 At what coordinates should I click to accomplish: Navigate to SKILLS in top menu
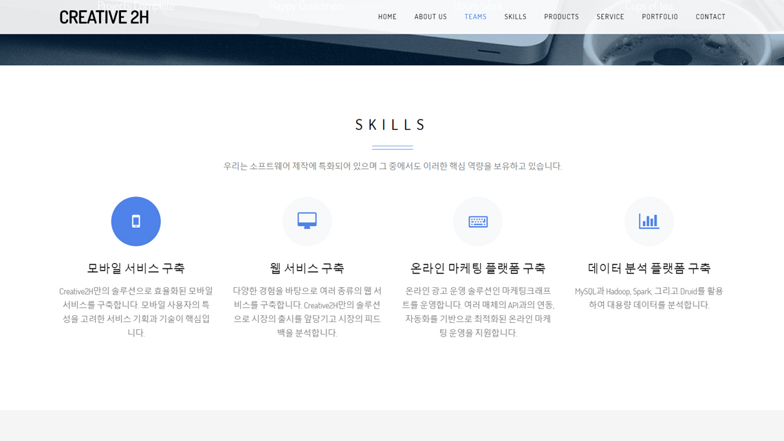[x=515, y=16]
